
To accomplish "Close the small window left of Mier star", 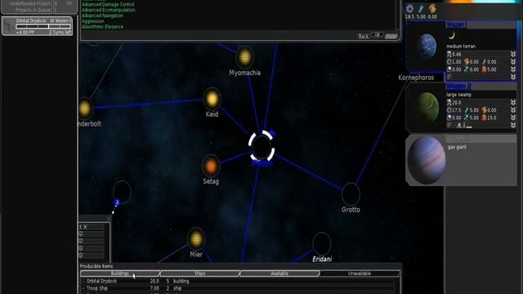I will point(109,218).
